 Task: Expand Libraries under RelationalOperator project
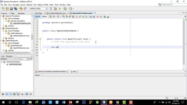click(x=4, y=38)
